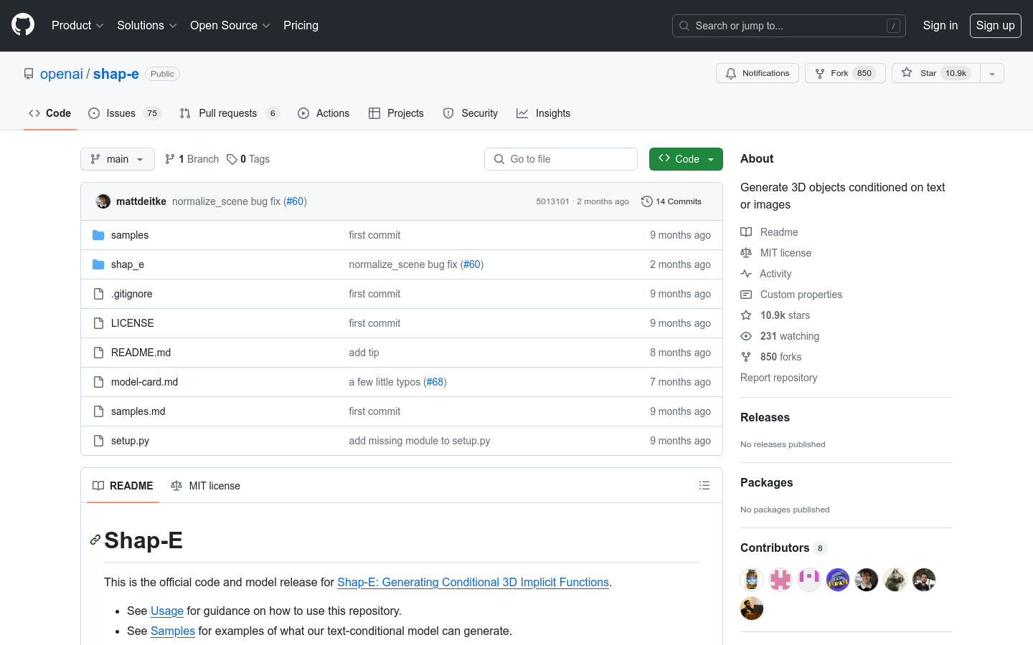Viewport: 1033px width, 645px height.
Task: Click the GitHub logo home icon
Action: (23, 25)
